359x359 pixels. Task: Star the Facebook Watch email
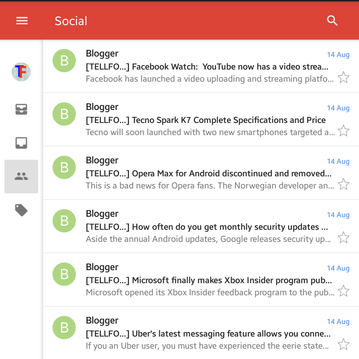pyautogui.click(x=343, y=77)
